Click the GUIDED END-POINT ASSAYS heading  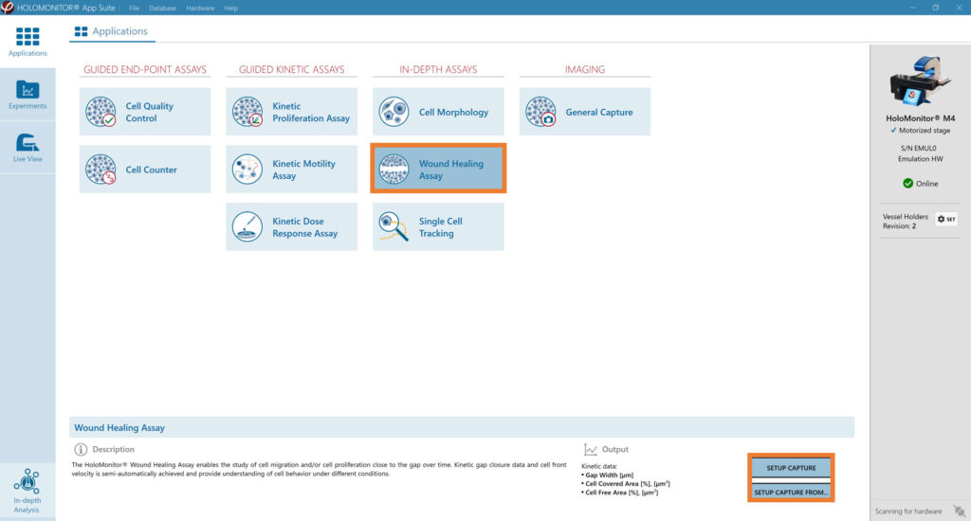tap(145, 69)
